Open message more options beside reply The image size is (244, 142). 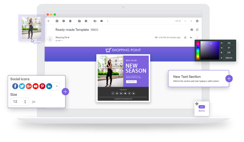pyautogui.click(x=197, y=38)
